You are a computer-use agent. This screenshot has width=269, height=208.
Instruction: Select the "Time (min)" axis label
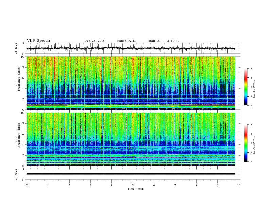136,189
